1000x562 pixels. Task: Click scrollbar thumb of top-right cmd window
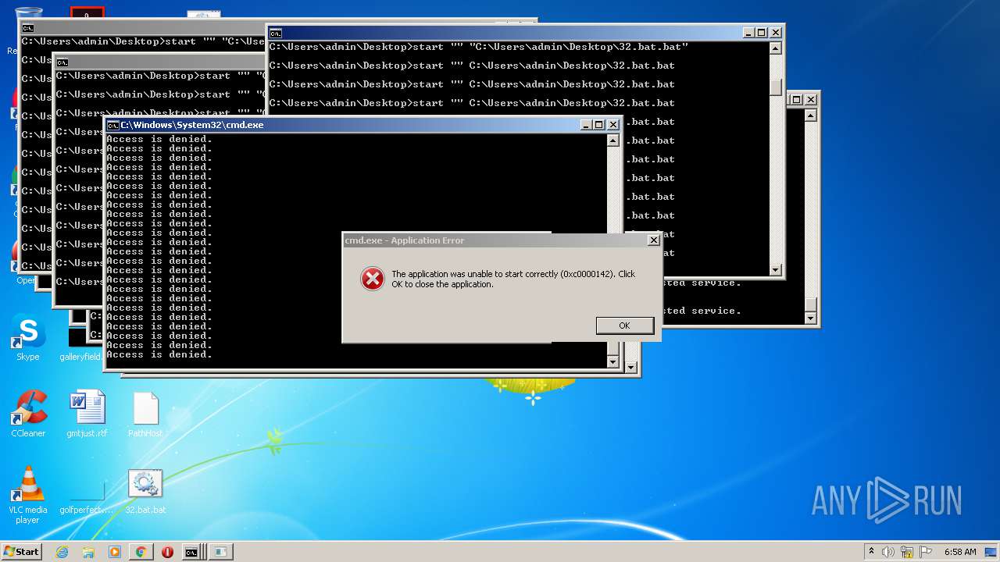coord(775,87)
